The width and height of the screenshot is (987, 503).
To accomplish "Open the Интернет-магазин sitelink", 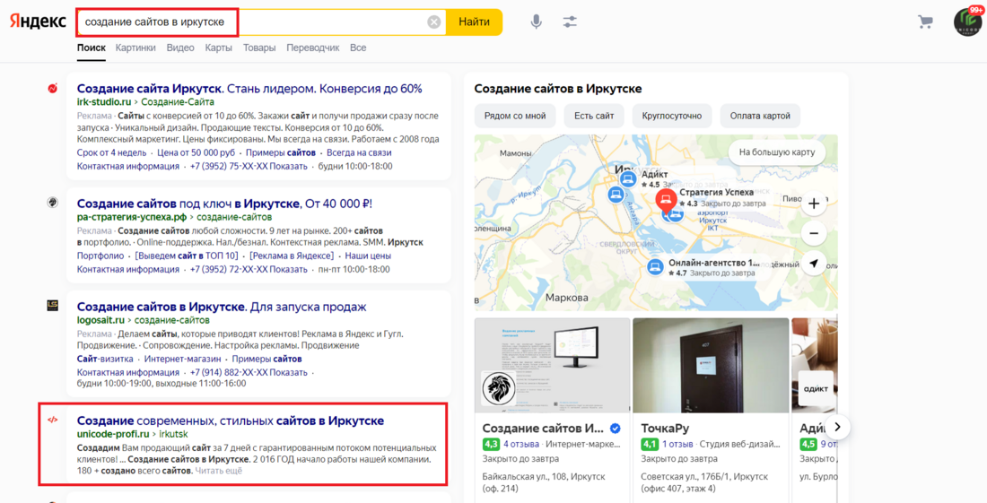I will pyautogui.click(x=182, y=359).
